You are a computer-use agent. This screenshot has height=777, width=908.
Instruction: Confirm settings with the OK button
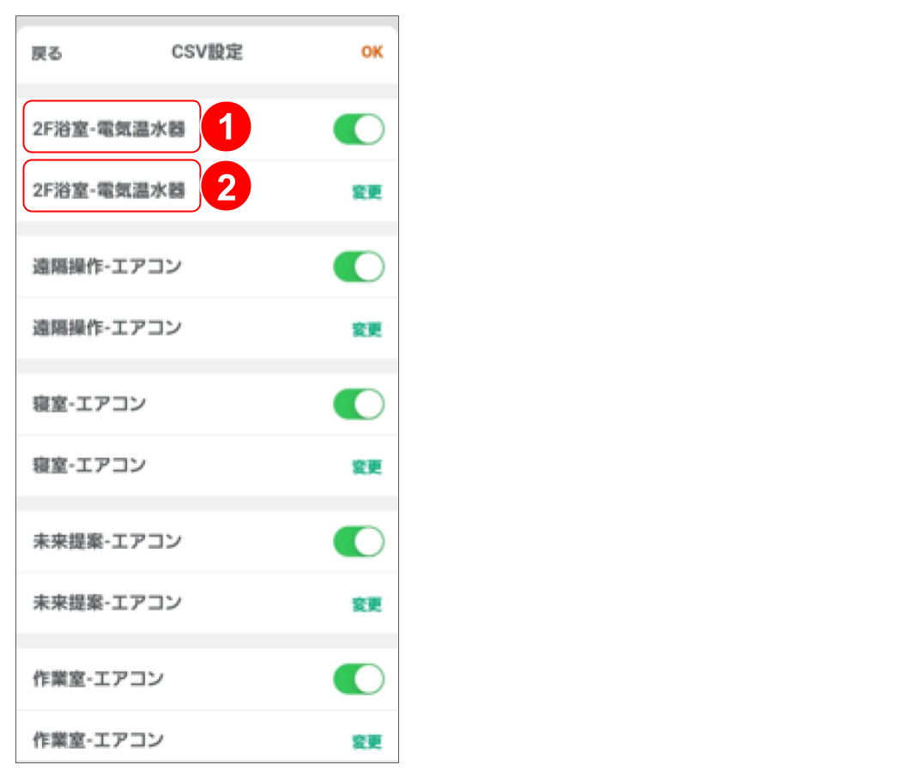pos(372,51)
